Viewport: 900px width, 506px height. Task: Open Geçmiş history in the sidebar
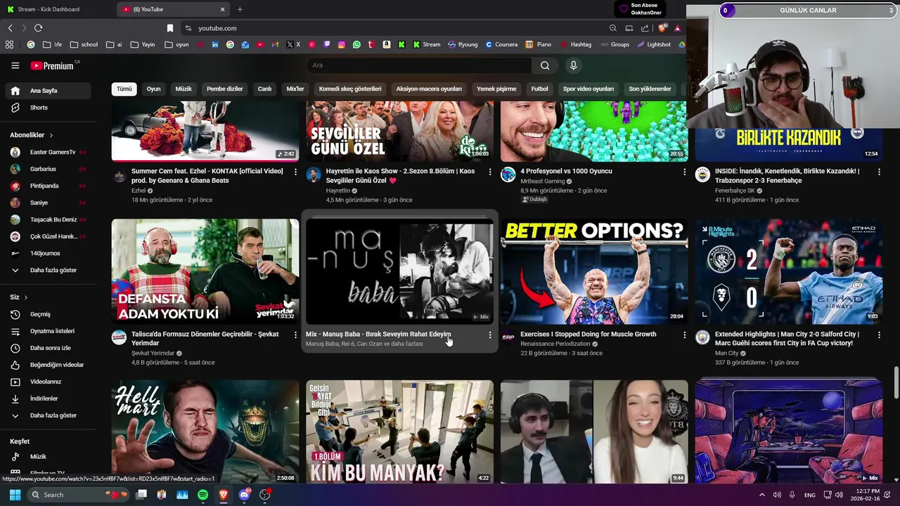coord(46,314)
